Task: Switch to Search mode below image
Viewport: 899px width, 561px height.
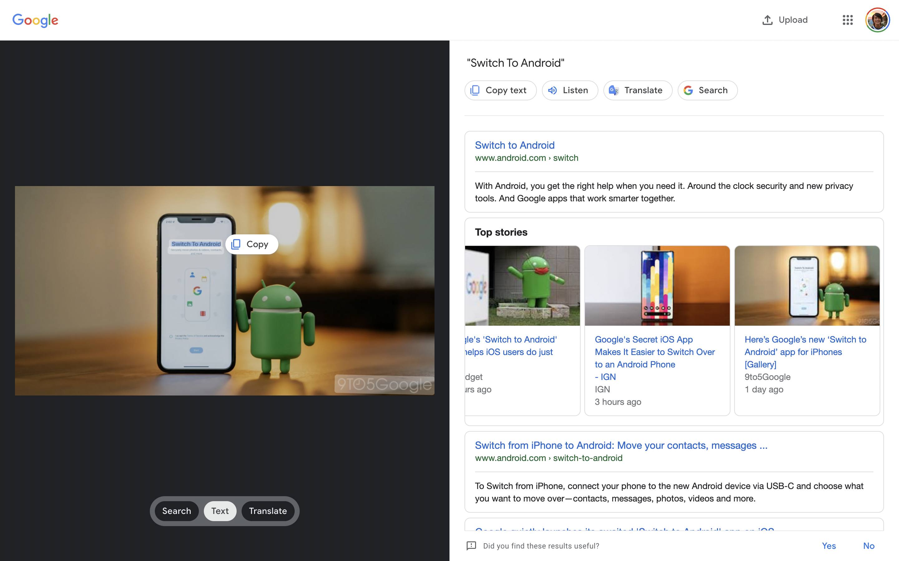Action: coord(176,511)
